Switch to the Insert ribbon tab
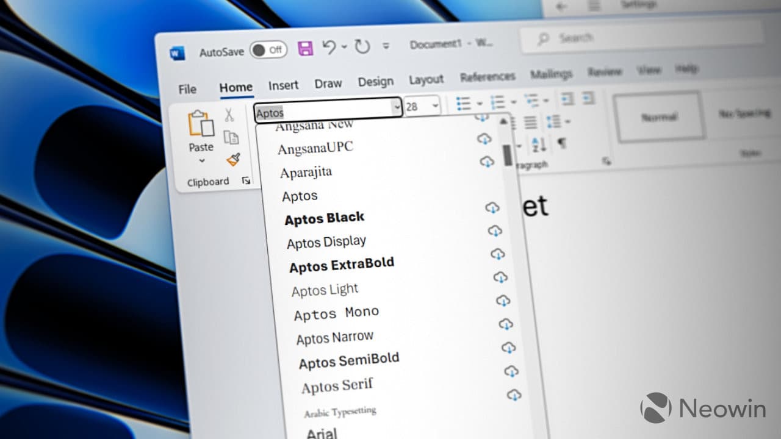 283,85
